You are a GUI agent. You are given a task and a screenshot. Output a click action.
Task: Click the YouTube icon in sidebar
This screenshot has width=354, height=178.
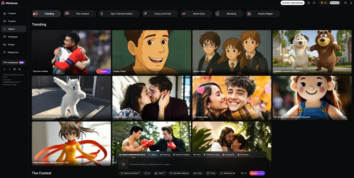[x=15, y=69]
